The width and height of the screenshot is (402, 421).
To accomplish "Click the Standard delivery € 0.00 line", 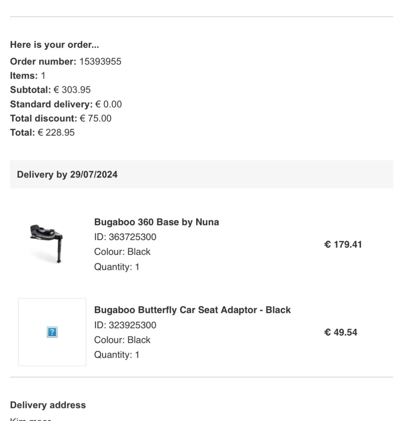I will (66, 104).
